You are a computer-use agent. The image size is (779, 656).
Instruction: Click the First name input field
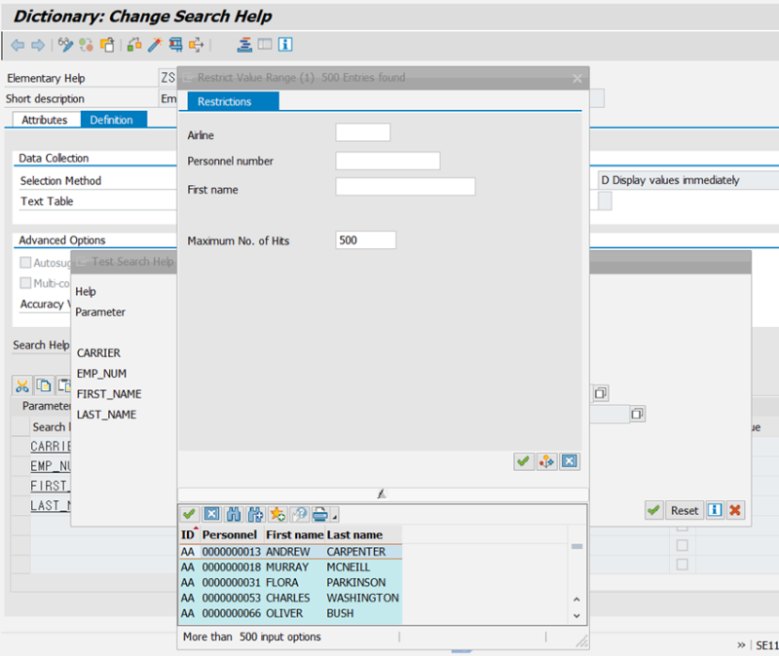tap(405, 187)
